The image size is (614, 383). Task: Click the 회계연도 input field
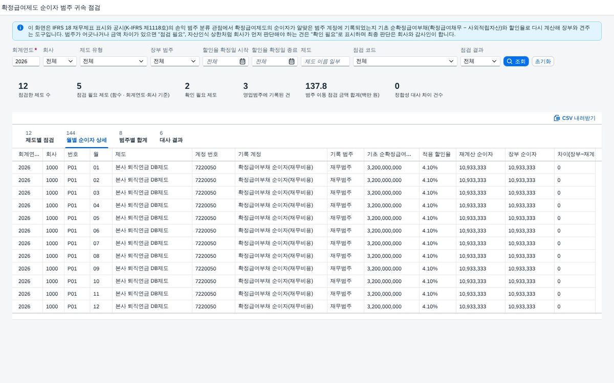26,61
